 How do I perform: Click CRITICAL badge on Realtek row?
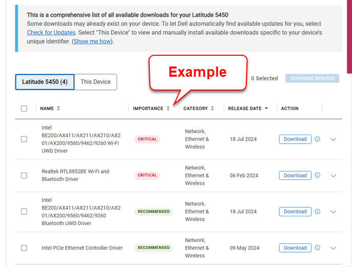point(147,175)
